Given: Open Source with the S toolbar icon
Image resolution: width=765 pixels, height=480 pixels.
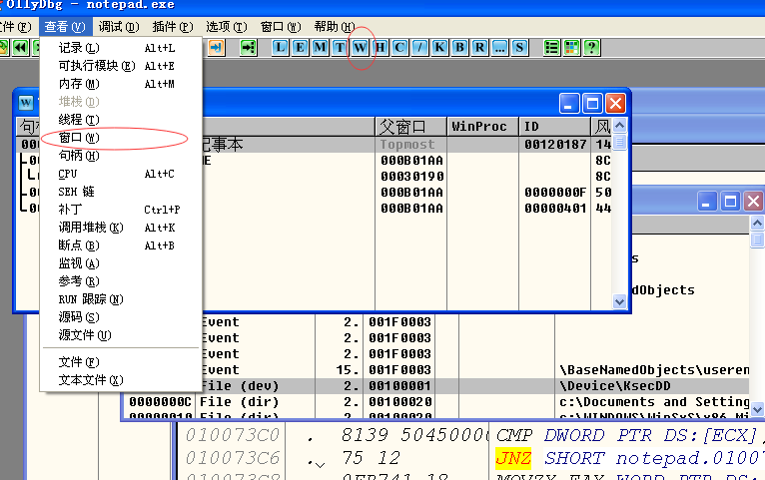Looking at the screenshot, I should click(519, 47).
